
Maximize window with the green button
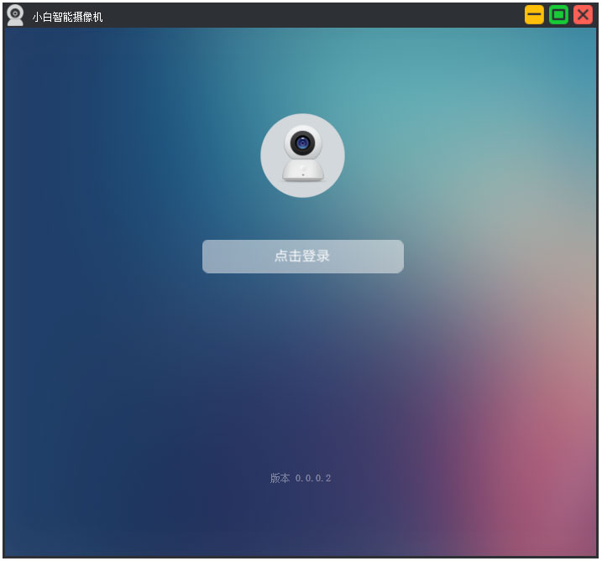(x=558, y=15)
